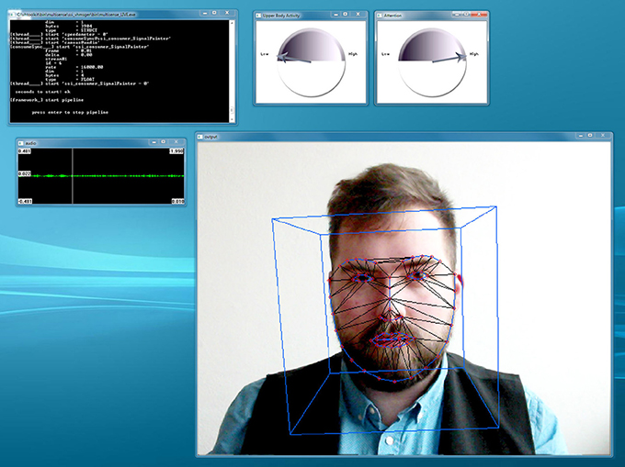The image size is (625, 467).
Task: Click the audio window title text
Action: 30,143
